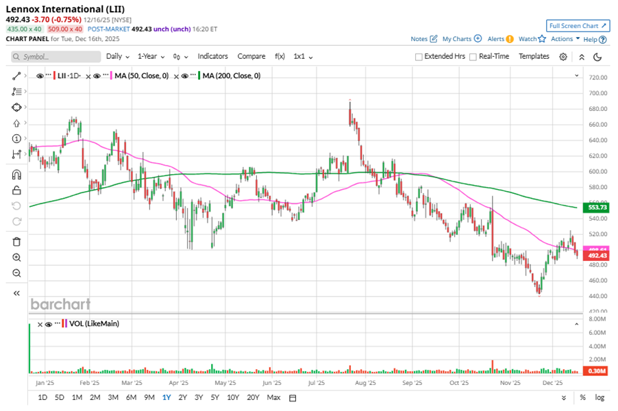The image size is (618, 411).
Task: Hide the MA 50 indicator
Action: click(x=97, y=76)
